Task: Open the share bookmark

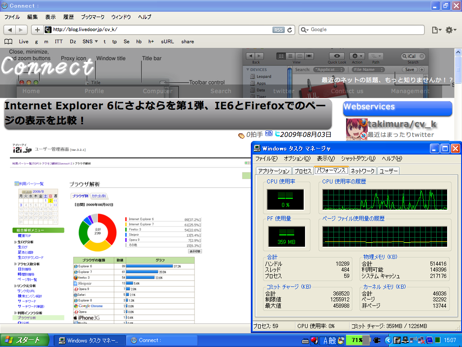Action: coord(187,42)
